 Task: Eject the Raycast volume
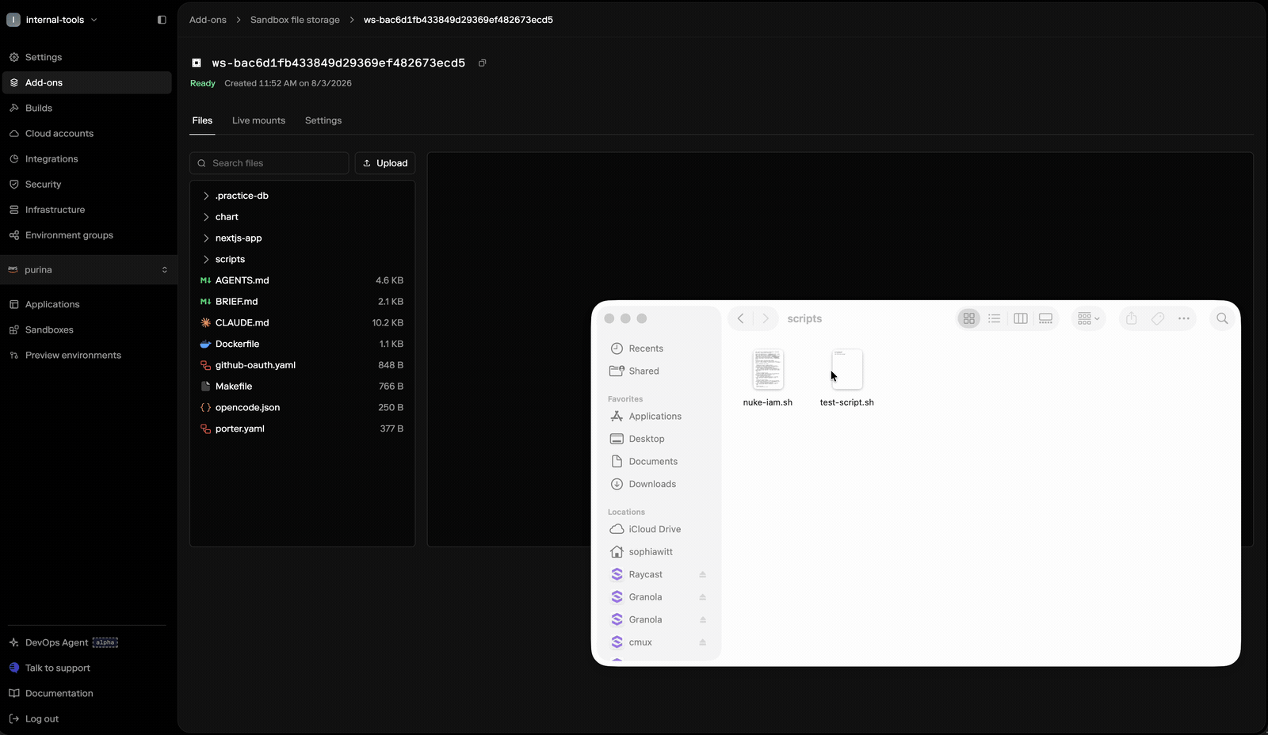[x=703, y=574]
